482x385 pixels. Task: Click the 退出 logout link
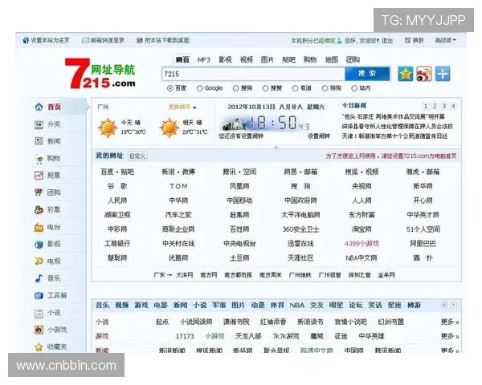point(387,40)
